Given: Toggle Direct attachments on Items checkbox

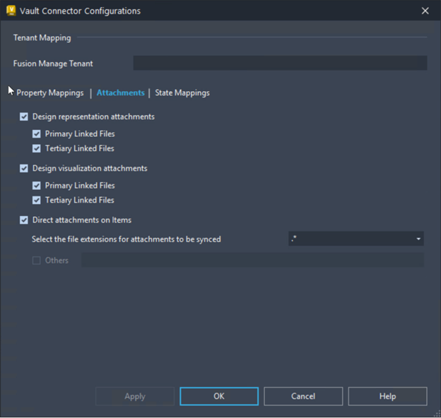Looking at the screenshot, I should tap(24, 220).
